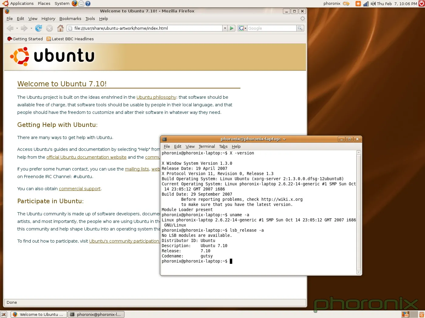Click the Ubuntu logo Applications icon
425x318 pixels.
coord(5,4)
